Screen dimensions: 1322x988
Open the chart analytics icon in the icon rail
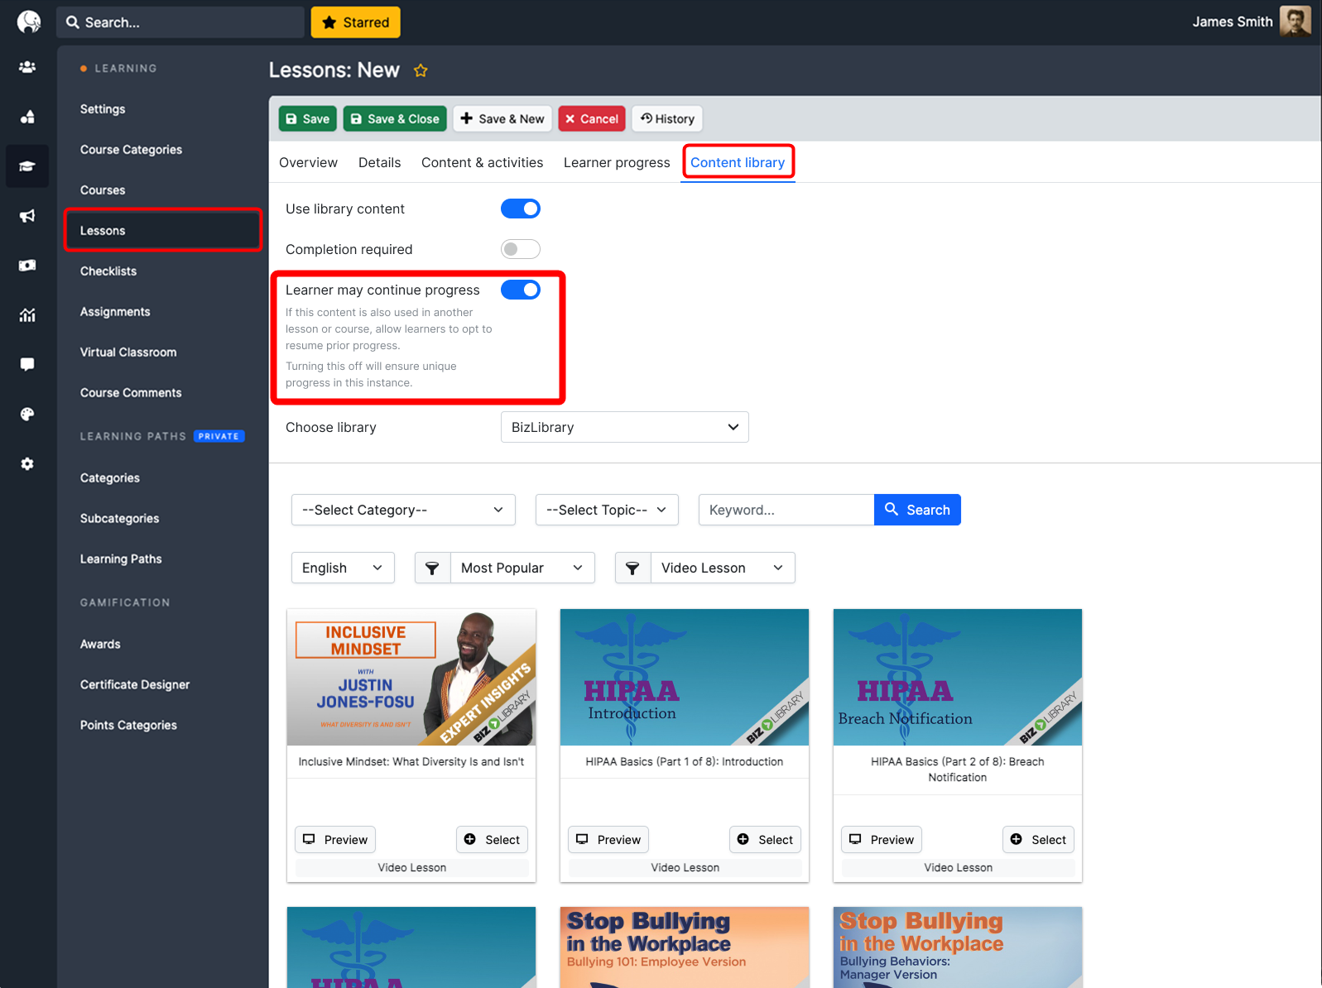pos(27,315)
